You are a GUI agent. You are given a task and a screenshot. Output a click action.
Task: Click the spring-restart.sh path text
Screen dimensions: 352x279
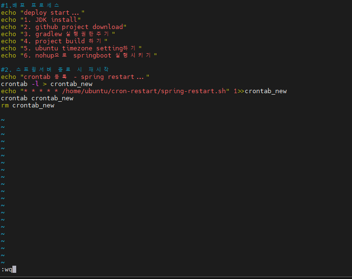[144, 91]
